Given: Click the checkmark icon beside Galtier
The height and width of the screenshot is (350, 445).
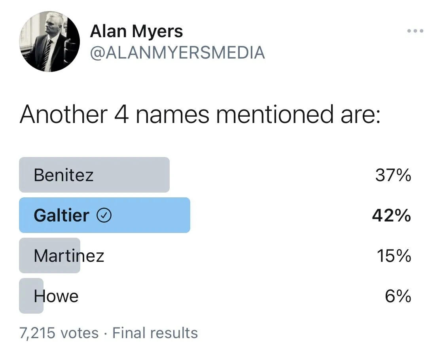Looking at the screenshot, I should [104, 216].
